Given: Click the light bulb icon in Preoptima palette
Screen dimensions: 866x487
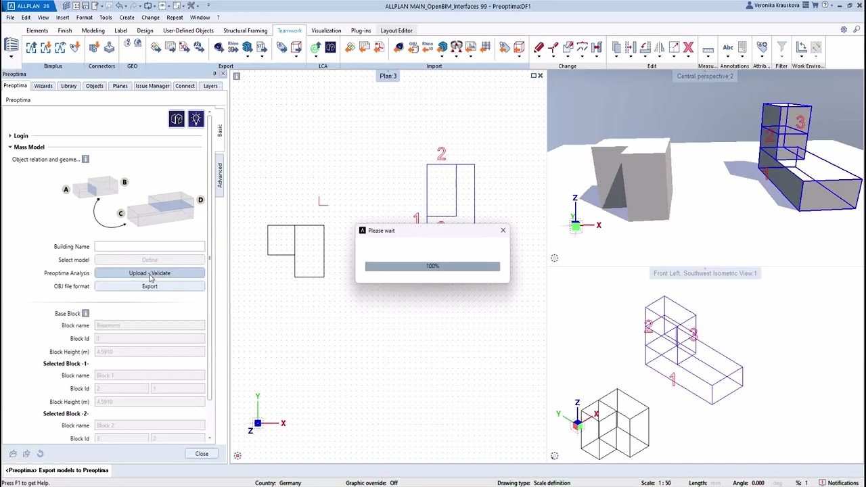Looking at the screenshot, I should pyautogui.click(x=196, y=119).
